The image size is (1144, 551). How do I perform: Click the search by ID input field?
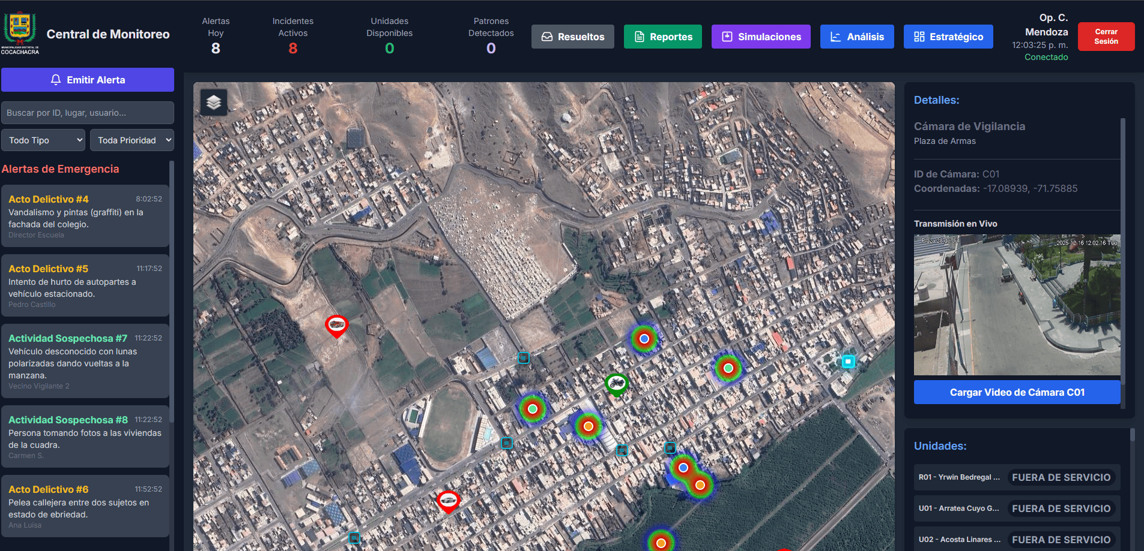click(x=88, y=113)
